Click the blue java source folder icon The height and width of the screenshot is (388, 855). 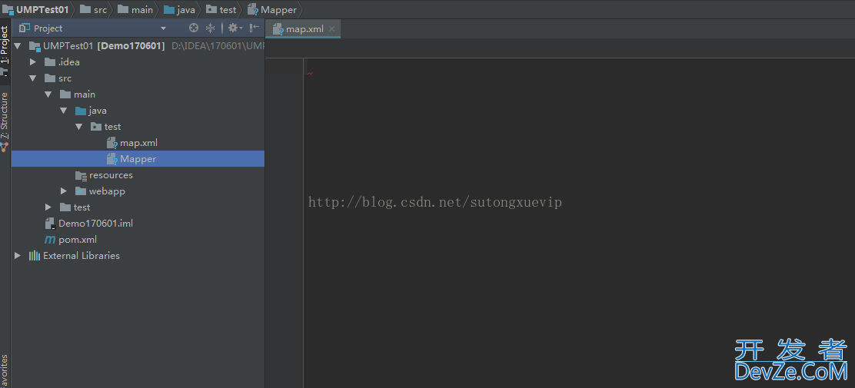point(81,111)
